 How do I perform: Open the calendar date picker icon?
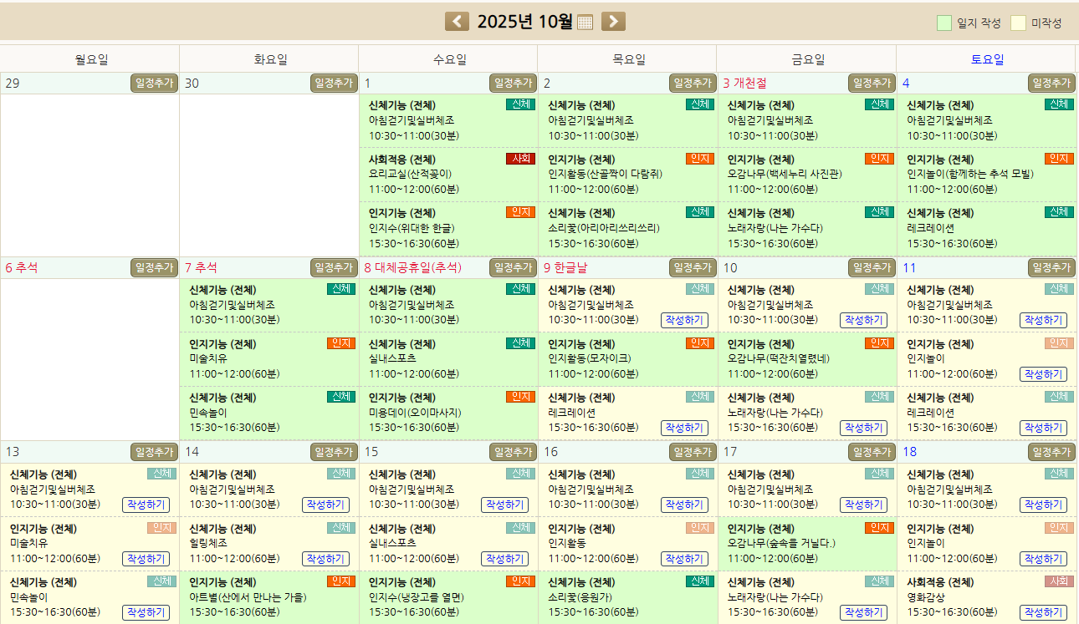click(x=586, y=23)
